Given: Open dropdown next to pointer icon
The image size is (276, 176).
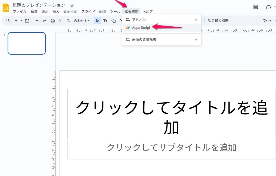Looking at the screenshot, I should (x=270, y=21).
